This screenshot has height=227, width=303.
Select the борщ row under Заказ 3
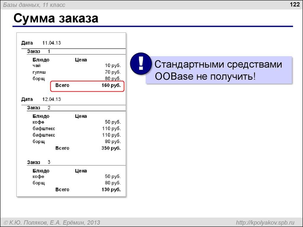(x=71, y=183)
